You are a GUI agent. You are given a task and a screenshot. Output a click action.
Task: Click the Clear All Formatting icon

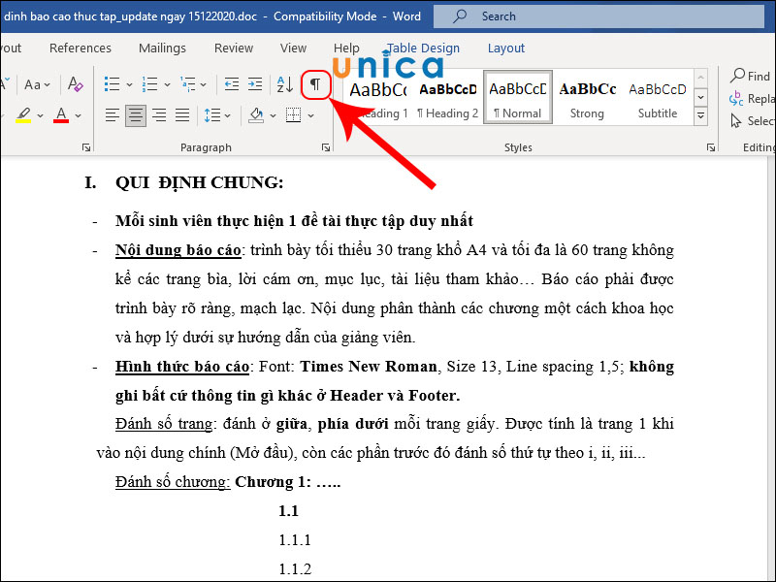click(x=76, y=85)
